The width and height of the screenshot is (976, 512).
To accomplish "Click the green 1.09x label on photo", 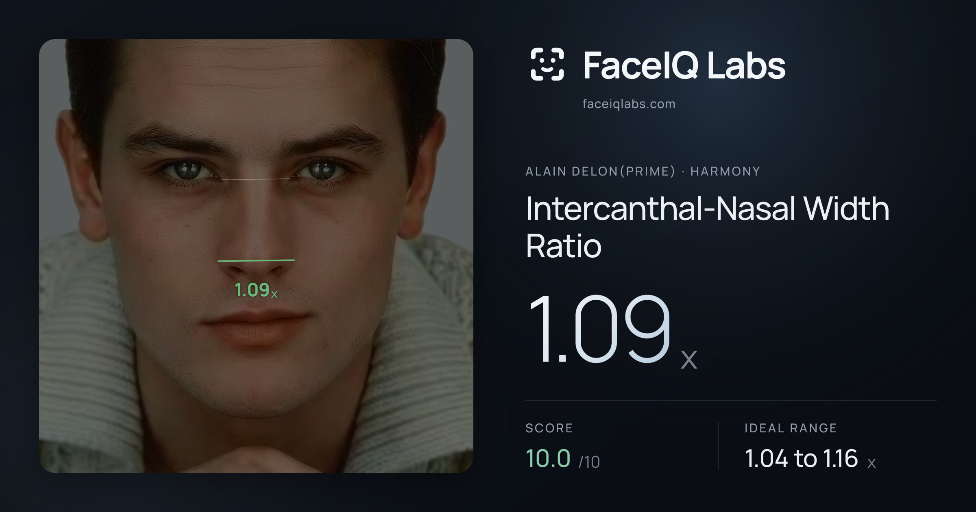I will click(x=256, y=290).
